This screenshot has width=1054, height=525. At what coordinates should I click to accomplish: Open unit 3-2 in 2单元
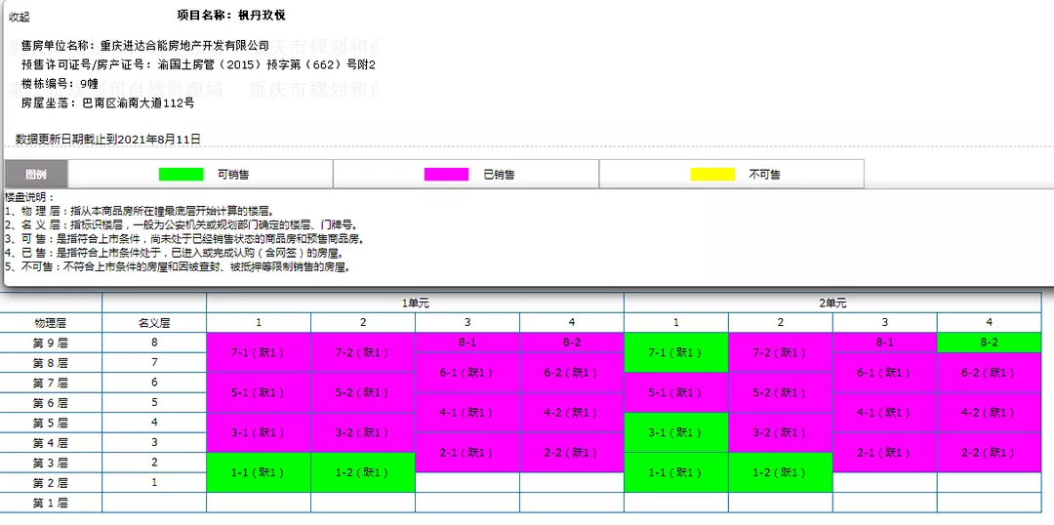point(781,433)
